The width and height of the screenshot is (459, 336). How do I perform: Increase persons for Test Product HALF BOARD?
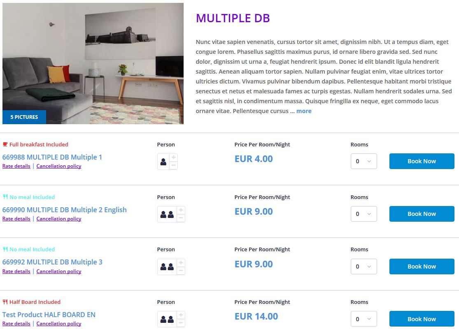181,315
